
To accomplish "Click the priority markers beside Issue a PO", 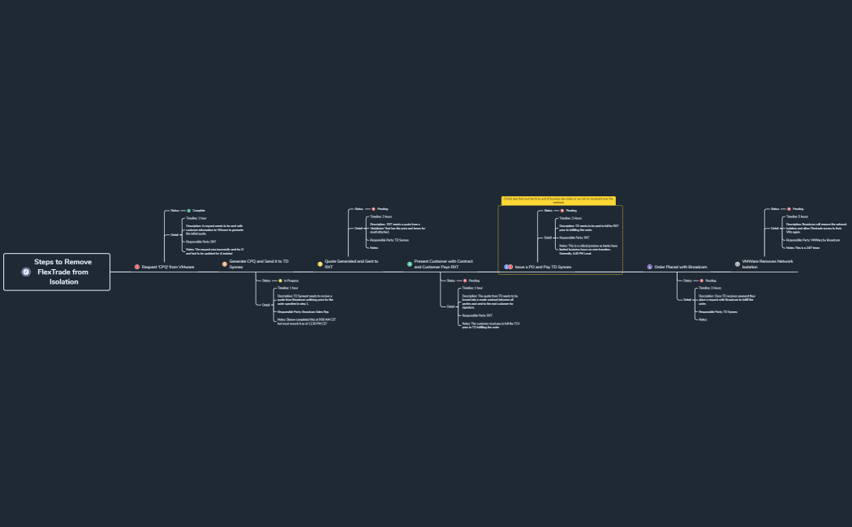I will click(x=508, y=267).
